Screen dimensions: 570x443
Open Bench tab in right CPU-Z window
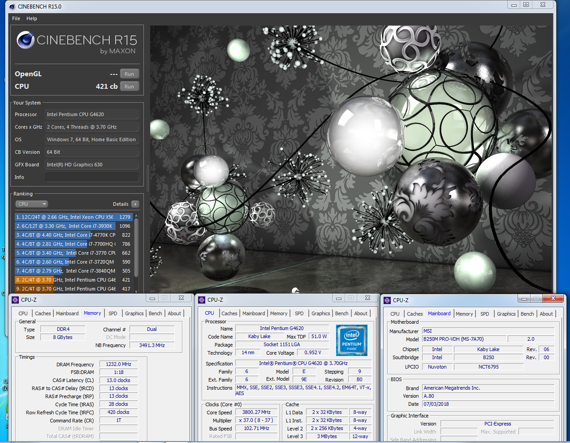click(x=527, y=314)
